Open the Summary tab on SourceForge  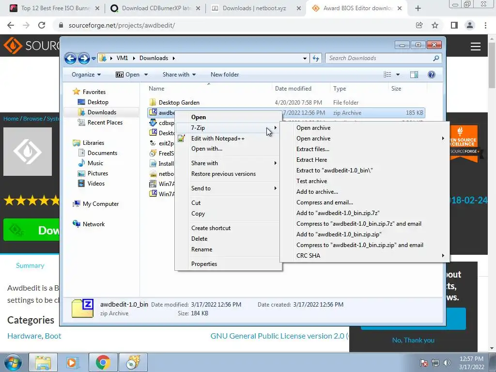30,266
